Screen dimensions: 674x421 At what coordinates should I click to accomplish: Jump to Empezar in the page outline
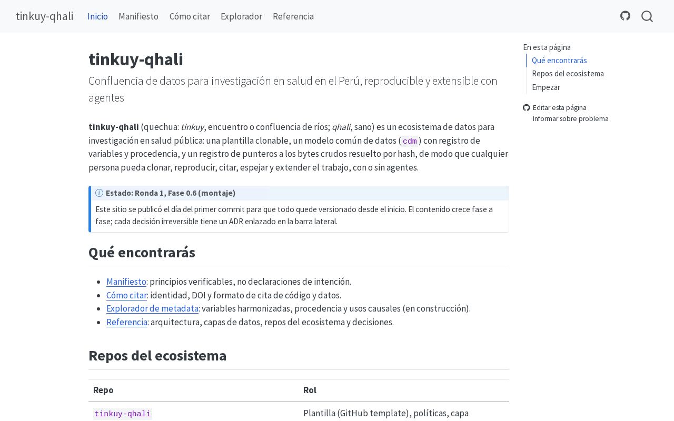point(546,87)
